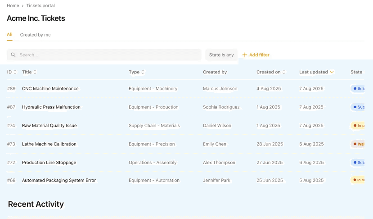Click the State column header
Screen dimensions: 373x219
click(x=356, y=72)
